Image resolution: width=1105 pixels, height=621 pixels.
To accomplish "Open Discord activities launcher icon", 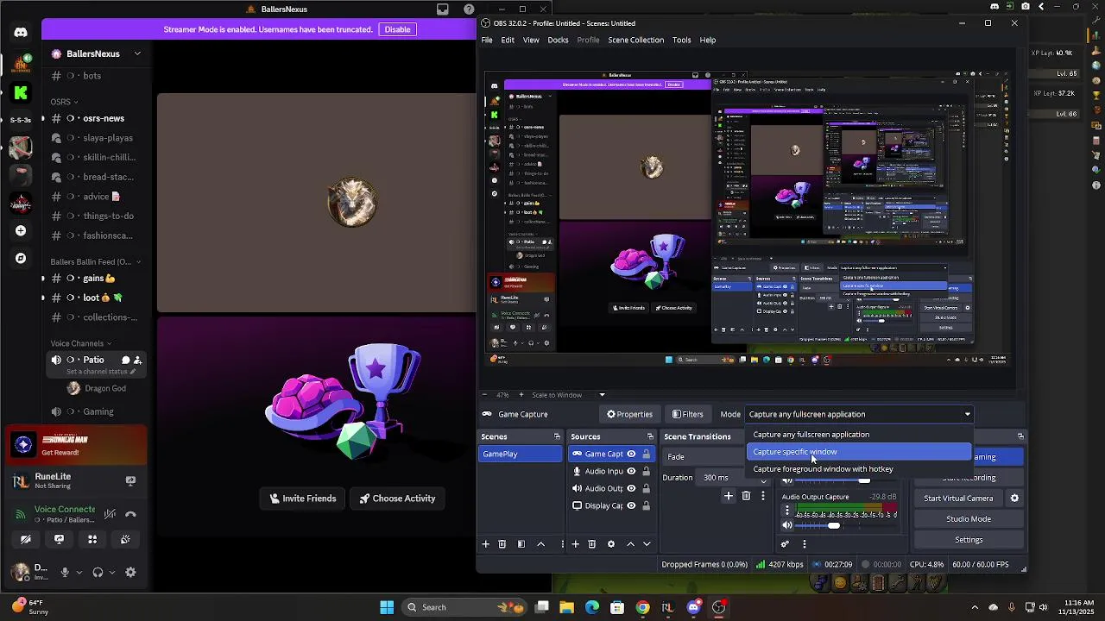I will [x=92, y=539].
